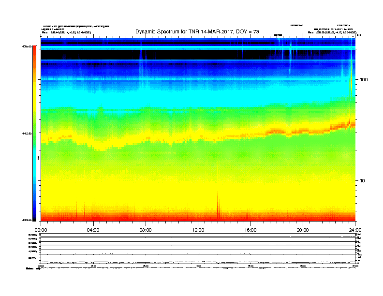This screenshot has width=383, height=296.
Task: Select the 20:00 time tick label
Action: (303, 230)
